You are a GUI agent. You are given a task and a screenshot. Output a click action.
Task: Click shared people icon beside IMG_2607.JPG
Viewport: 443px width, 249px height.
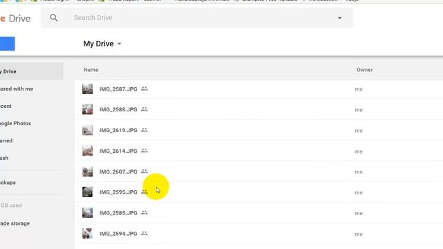click(144, 172)
